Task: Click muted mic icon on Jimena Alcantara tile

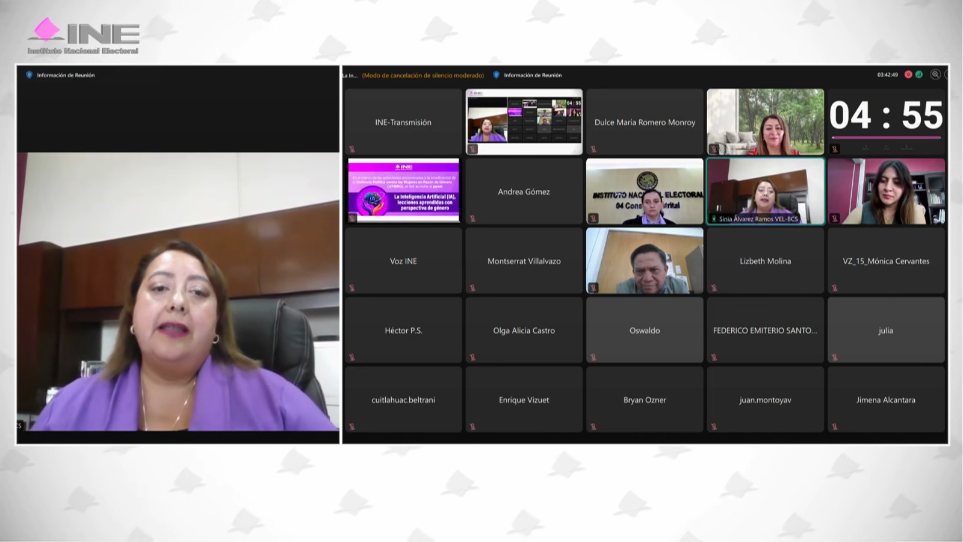Action: pyautogui.click(x=834, y=427)
